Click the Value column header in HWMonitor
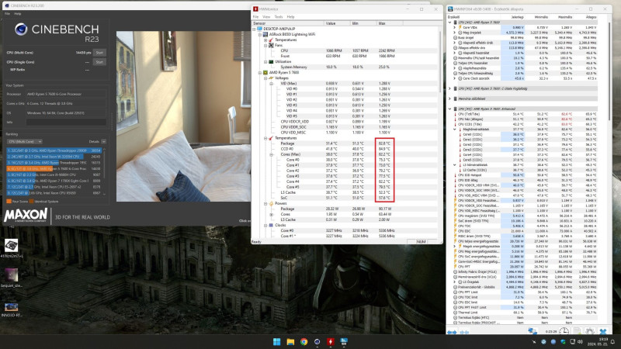This screenshot has height=349, width=621. click(x=337, y=23)
